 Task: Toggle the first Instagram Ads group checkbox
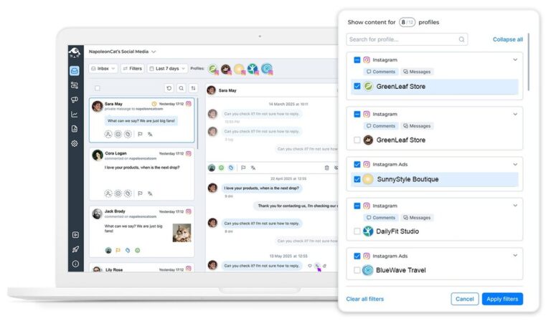pos(357,164)
